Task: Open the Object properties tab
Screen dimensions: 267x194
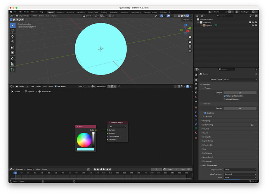Action: click(x=196, y=107)
